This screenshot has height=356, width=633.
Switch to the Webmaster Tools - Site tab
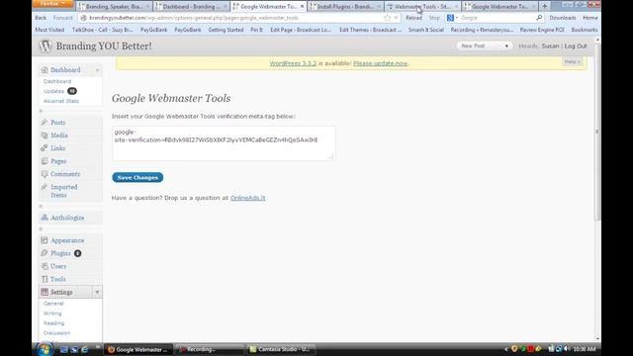422,7
